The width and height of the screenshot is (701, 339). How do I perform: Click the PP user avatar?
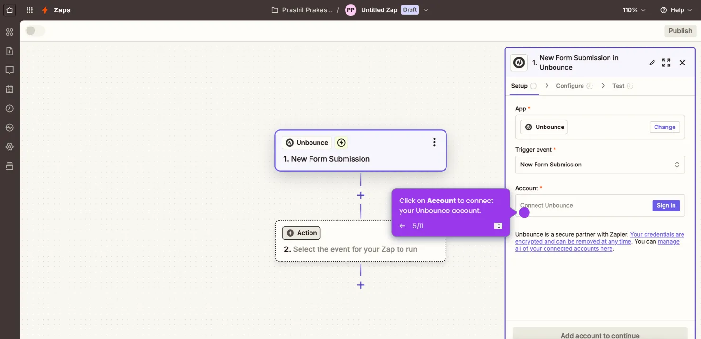tap(351, 10)
